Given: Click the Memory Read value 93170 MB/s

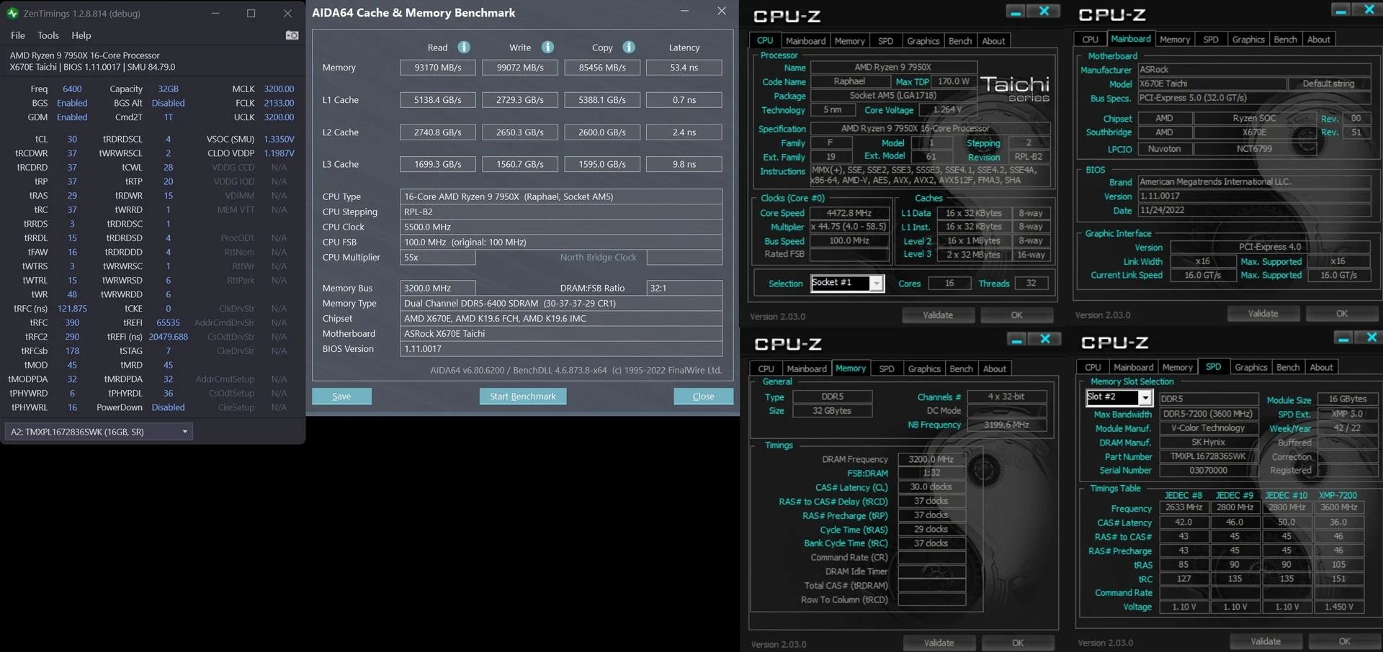Looking at the screenshot, I should coord(438,68).
